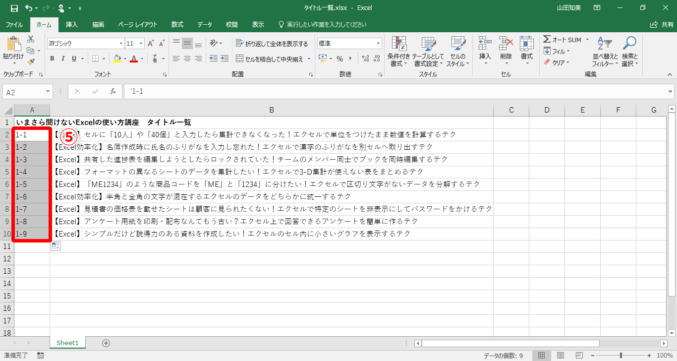Open Find & Select (検索と選択)

click(629, 51)
